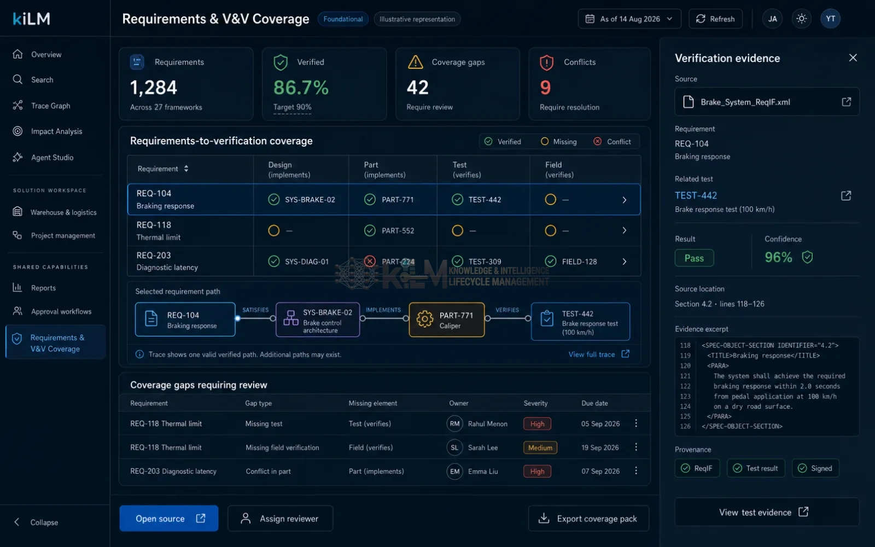Image resolution: width=875 pixels, height=547 pixels.
Task: Click Export coverage pack button
Action: click(x=588, y=519)
